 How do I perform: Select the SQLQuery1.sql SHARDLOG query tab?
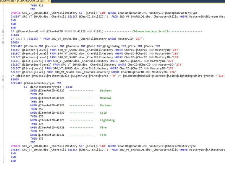(23, 1)
